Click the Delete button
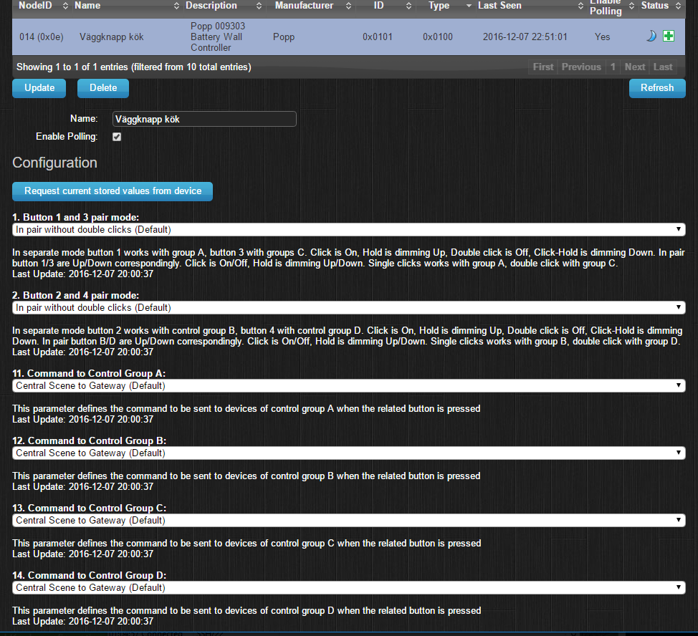Image resolution: width=698 pixels, height=636 pixels. [103, 88]
